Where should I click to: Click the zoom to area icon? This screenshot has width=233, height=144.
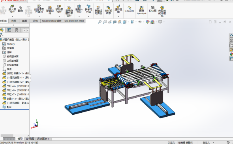coord(105,22)
